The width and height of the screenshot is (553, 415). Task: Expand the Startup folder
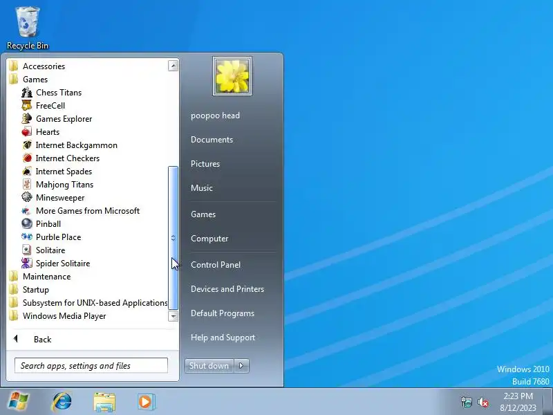(29, 290)
